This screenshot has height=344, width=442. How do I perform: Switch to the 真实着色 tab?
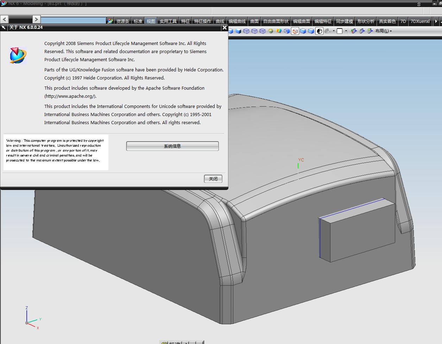[x=387, y=21]
